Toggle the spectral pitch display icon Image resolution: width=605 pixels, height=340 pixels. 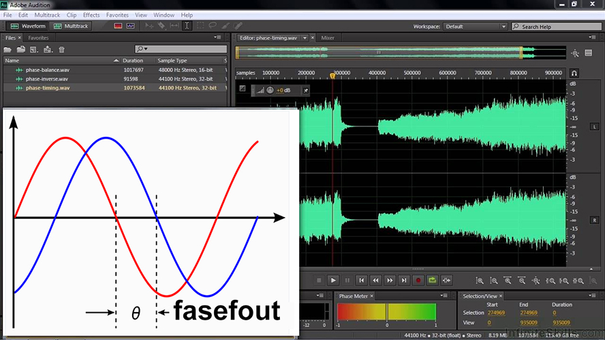[130, 27]
